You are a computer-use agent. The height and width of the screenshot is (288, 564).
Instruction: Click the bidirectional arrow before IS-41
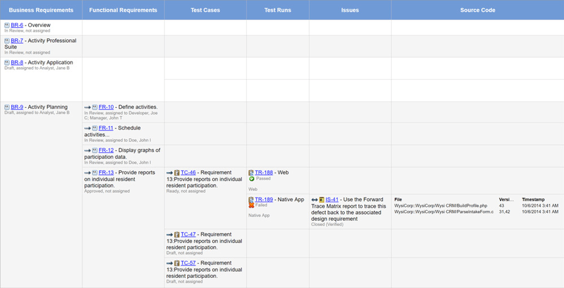315,200
